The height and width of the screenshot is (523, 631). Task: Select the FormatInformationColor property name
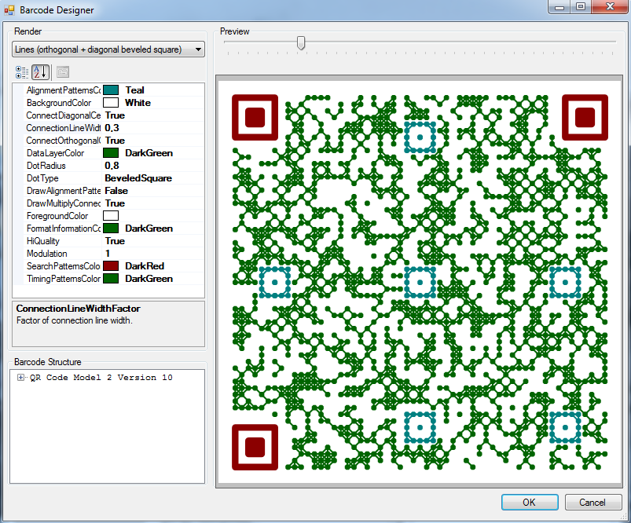[x=64, y=228]
